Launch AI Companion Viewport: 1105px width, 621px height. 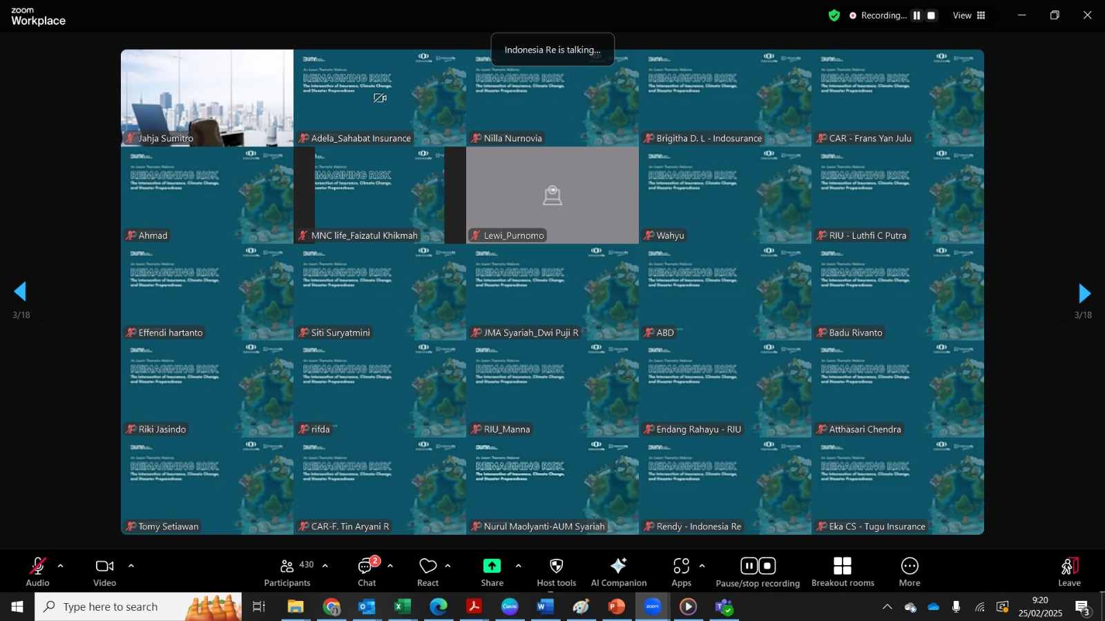pos(619,572)
